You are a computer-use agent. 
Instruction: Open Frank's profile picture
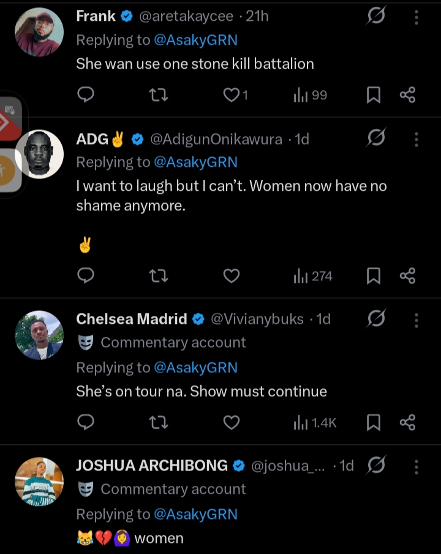point(39,32)
